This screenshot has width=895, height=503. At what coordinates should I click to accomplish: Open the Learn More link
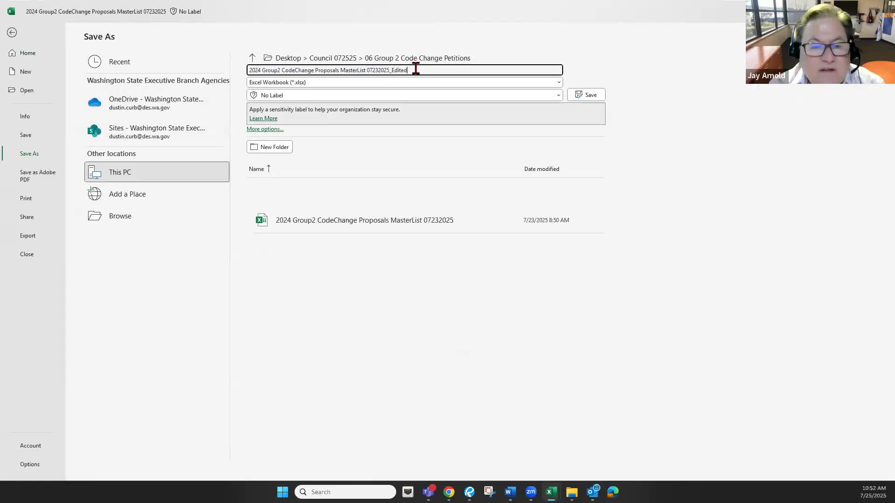click(263, 118)
